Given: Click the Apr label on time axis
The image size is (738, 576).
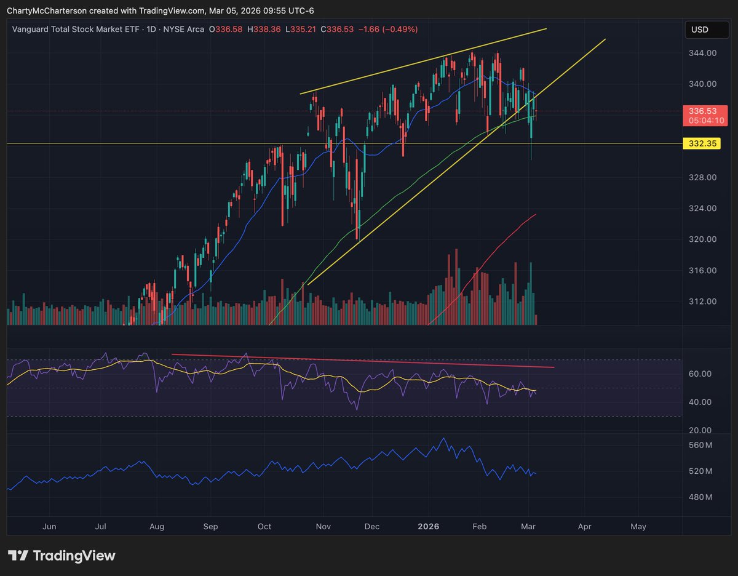Looking at the screenshot, I should pyautogui.click(x=585, y=527).
